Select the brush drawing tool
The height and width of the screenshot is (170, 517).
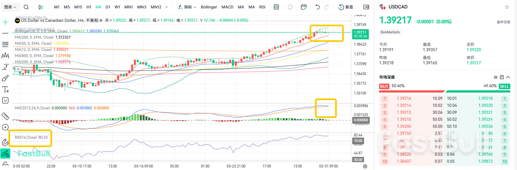point(5,78)
